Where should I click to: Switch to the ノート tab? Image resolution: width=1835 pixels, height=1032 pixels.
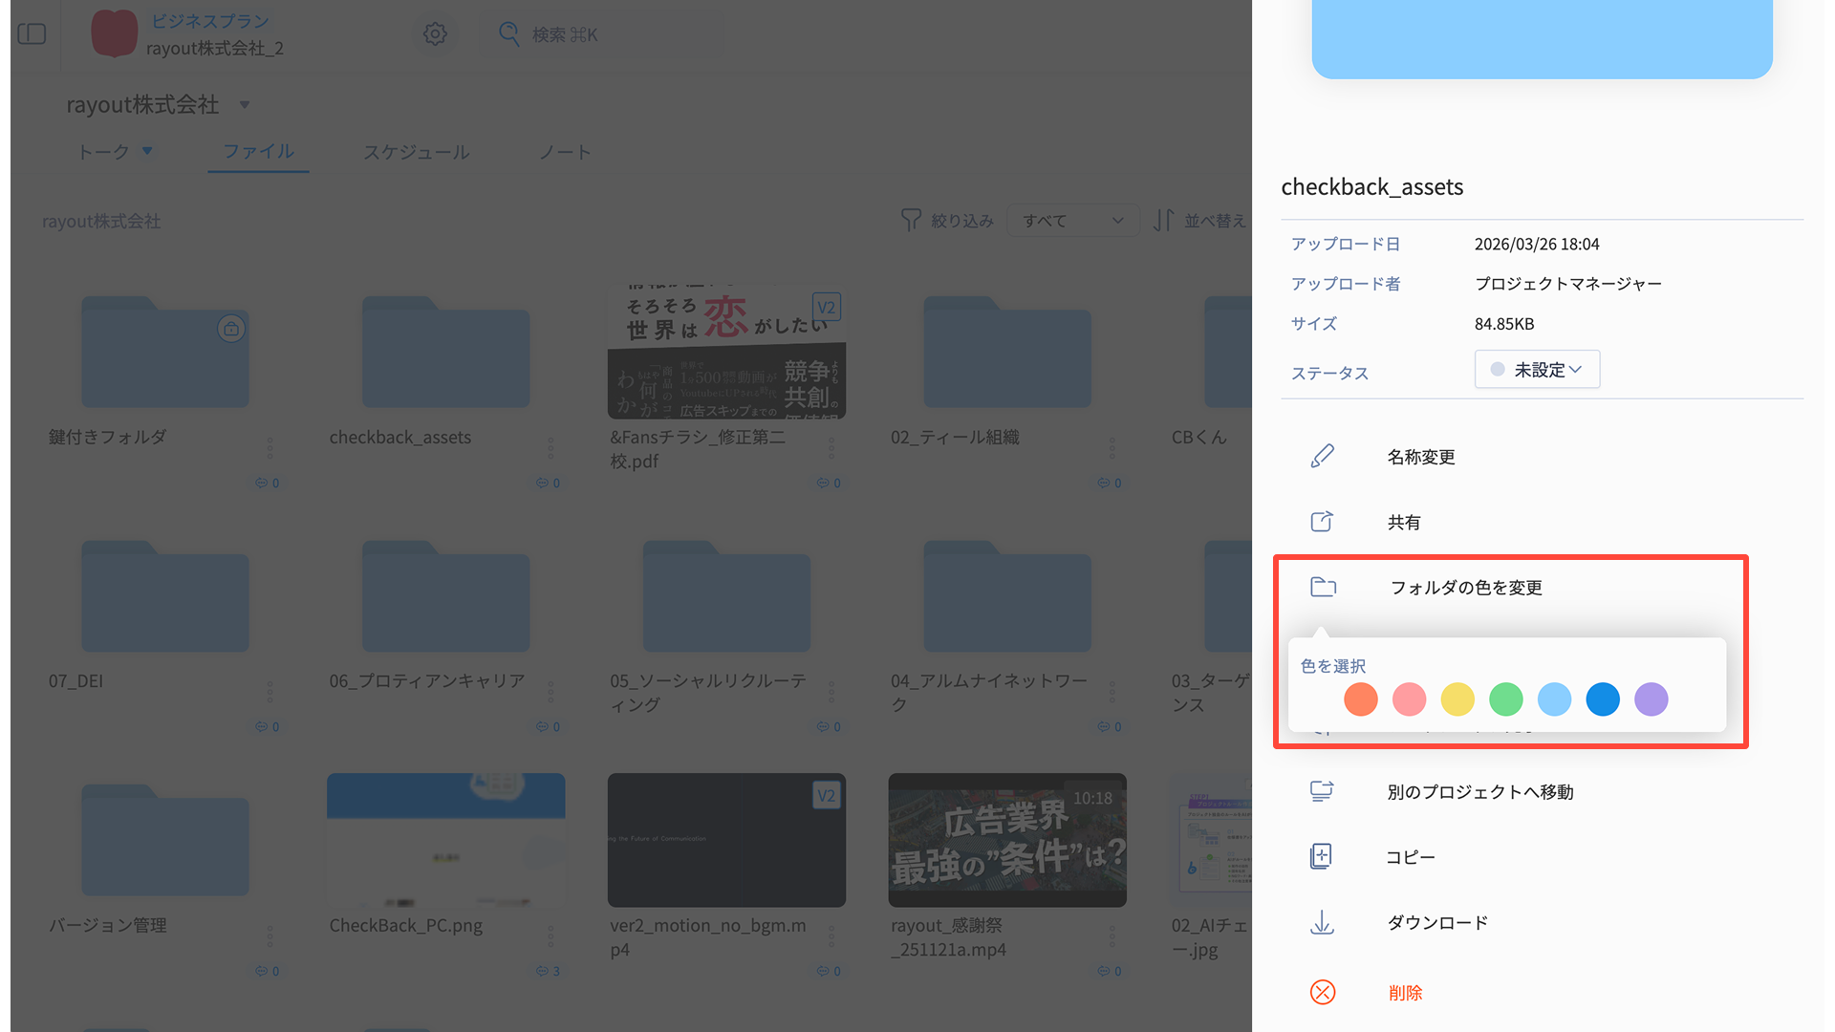(565, 152)
